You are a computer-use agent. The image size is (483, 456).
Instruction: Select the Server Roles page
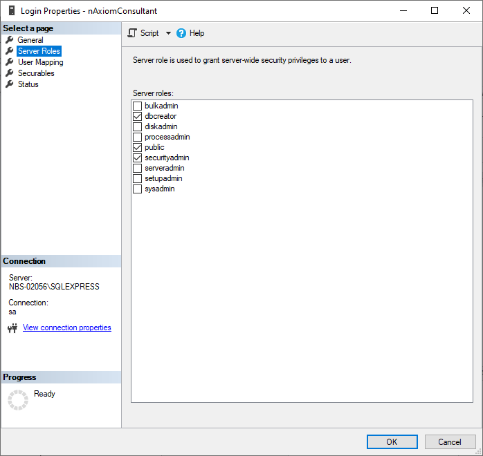tap(39, 51)
